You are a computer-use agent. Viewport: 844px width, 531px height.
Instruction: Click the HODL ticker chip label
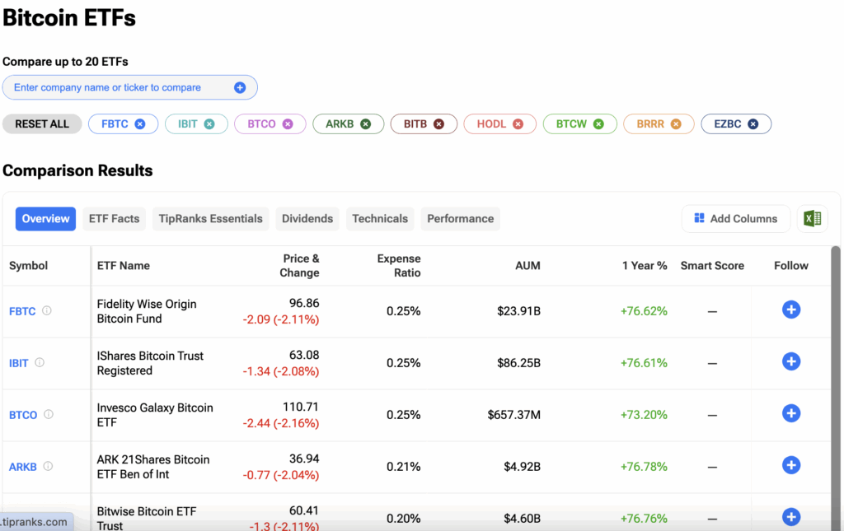tap(491, 124)
